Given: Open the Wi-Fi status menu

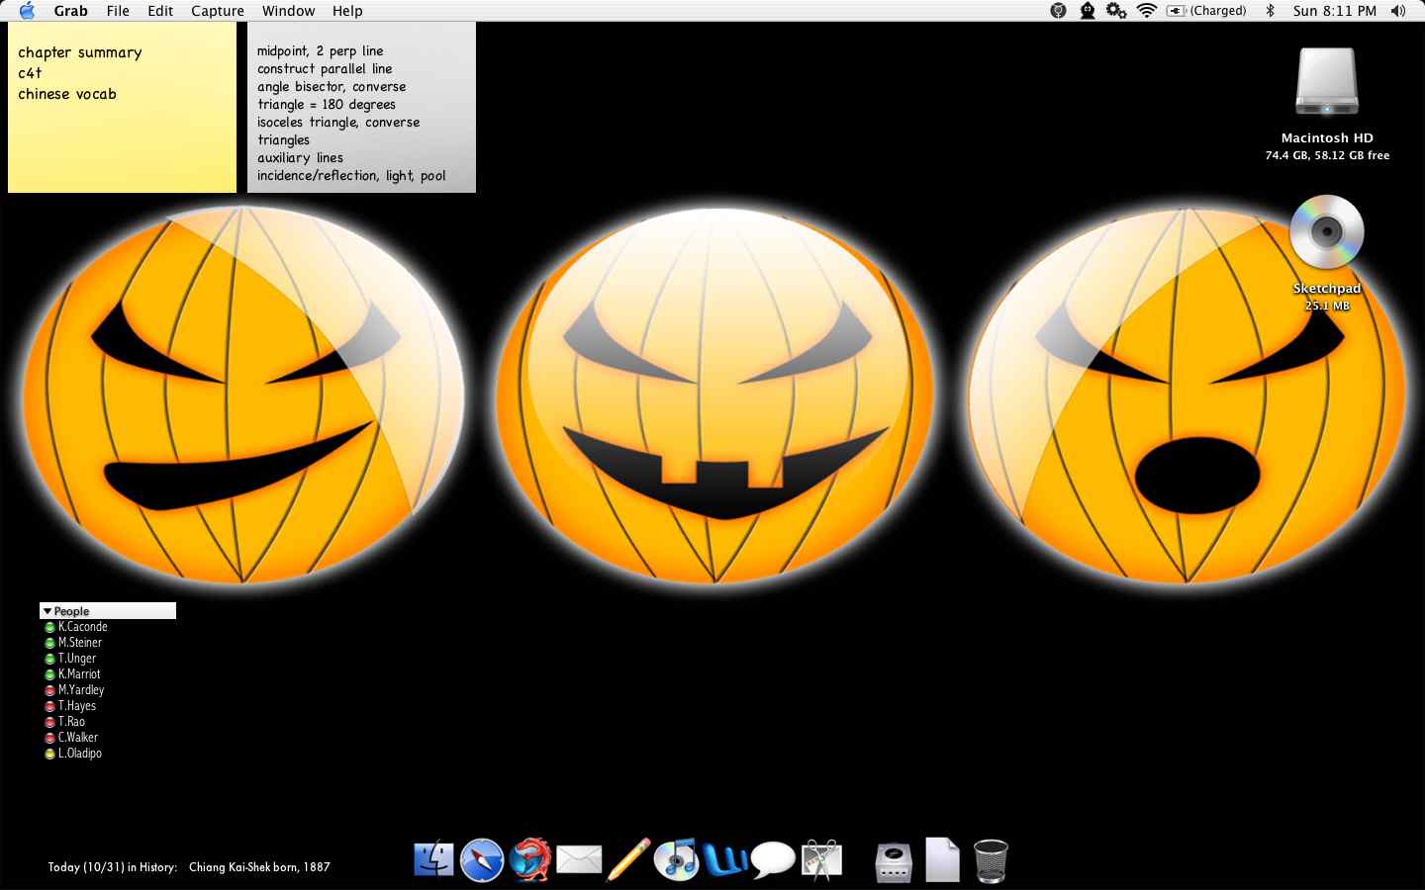Looking at the screenshot, I should tap(1147, 11).
